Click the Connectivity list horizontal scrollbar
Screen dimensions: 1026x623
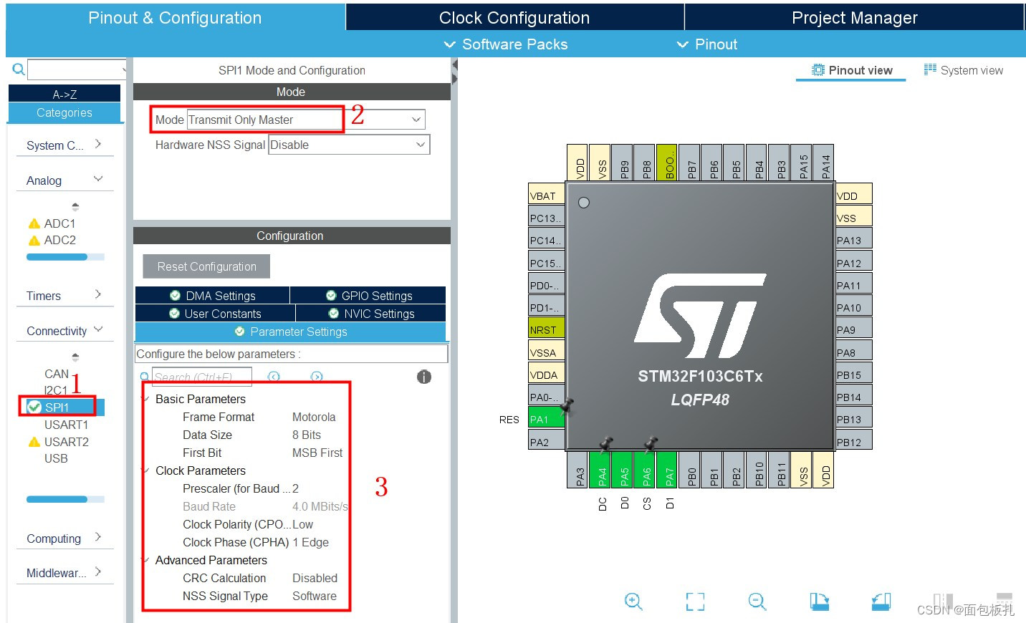coord(64,499)
